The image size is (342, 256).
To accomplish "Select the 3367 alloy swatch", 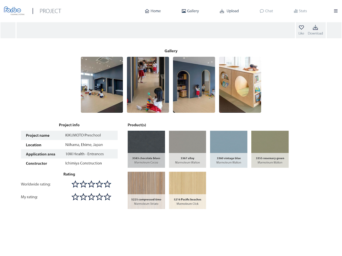I will tap(188, 149).
